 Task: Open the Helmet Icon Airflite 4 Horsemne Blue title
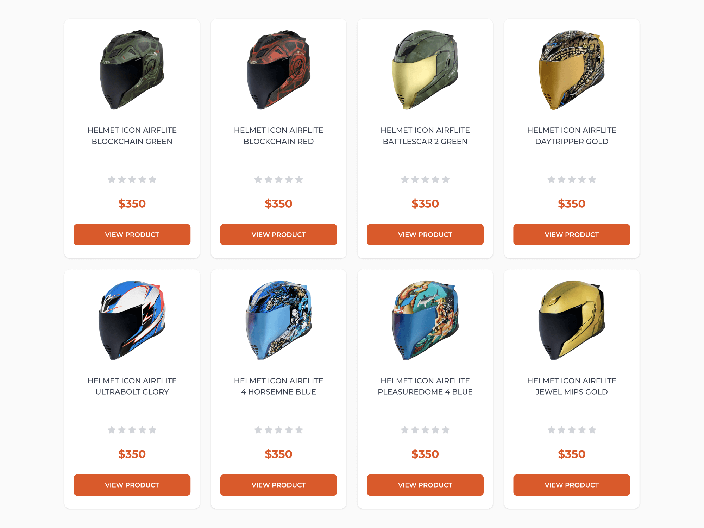tap(278, 386)
